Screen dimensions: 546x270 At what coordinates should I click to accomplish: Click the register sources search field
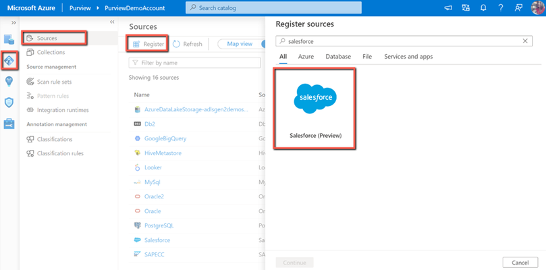(x=404, y=41)
